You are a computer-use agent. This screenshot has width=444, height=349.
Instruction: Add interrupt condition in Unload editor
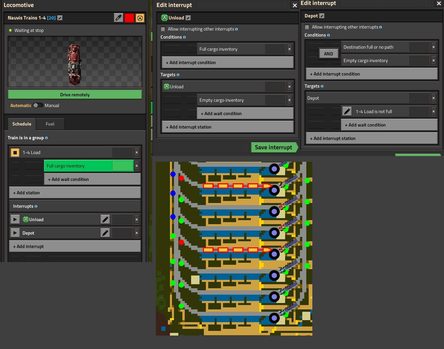pyautogui.click(x=227, y=62)
